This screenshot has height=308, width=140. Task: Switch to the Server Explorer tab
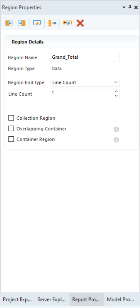point(52,300)
